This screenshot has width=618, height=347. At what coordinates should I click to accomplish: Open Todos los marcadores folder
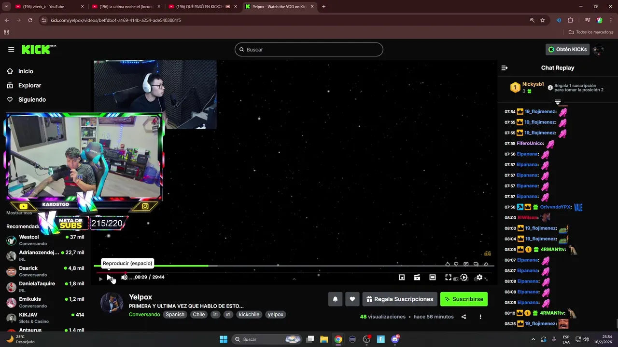(591, 32)
